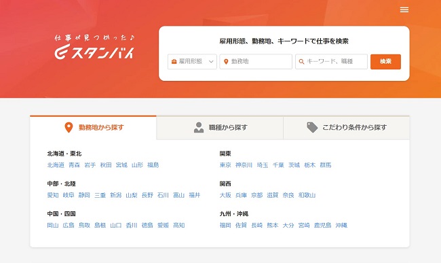Browse 長崎 under 九州・沖縄
Viewport: 441px width, 263px height.
point(256,225)
